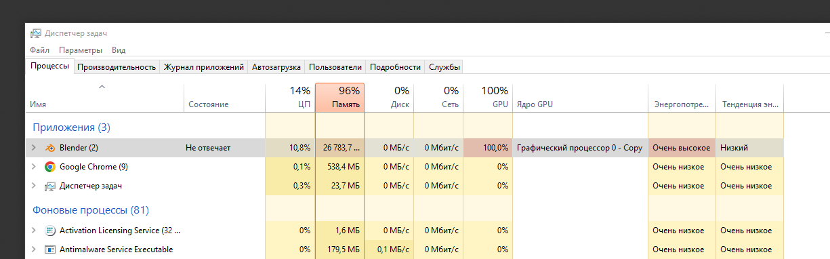Click the Blender application icon
The image size is (830, 259).
[x=50, y=148]
